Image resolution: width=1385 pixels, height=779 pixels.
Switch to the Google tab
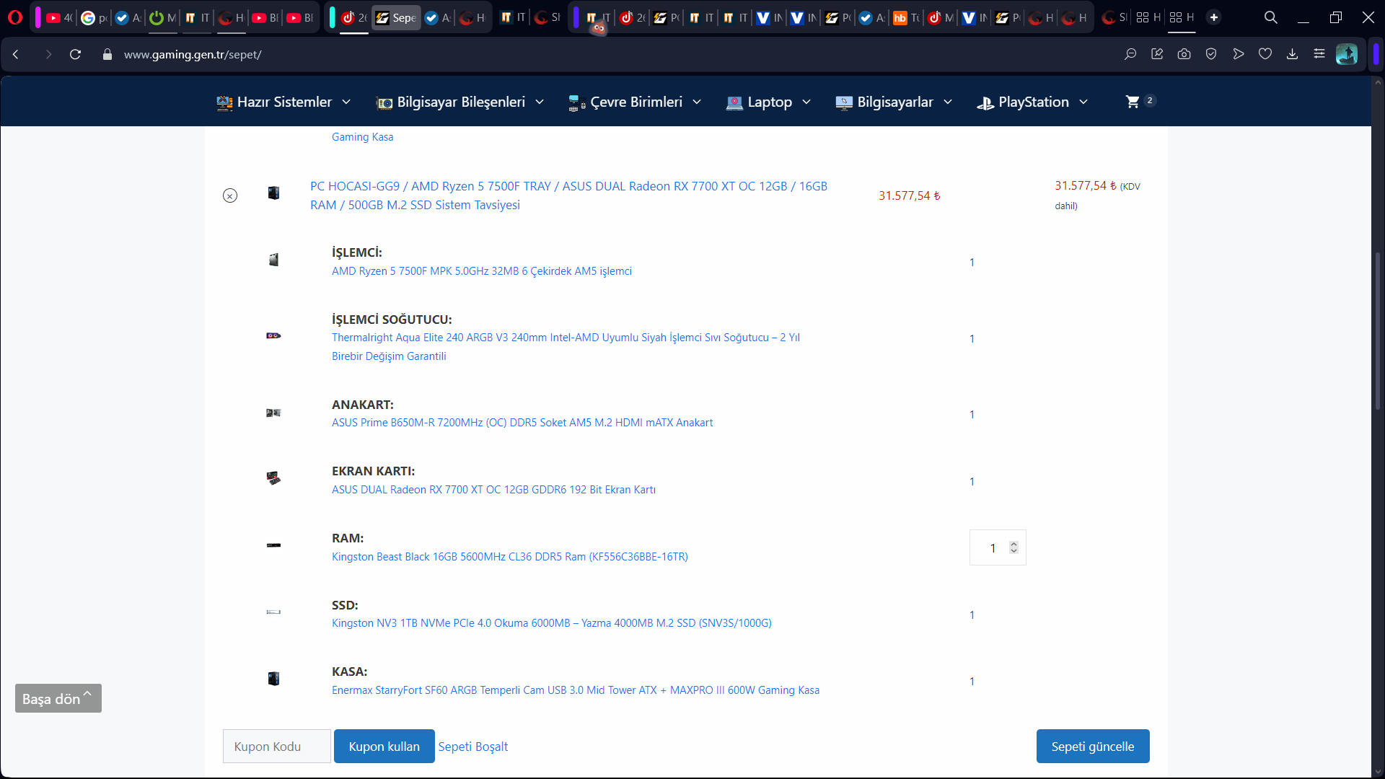[x=94, y=17]
